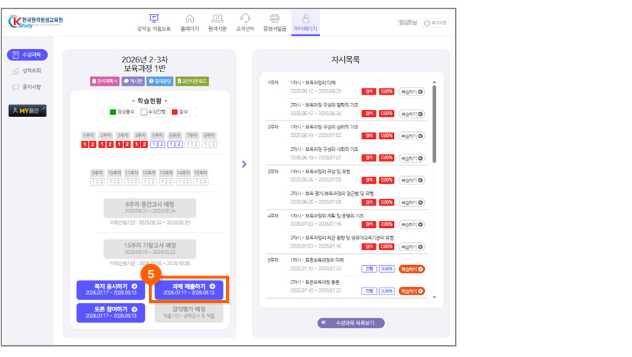Screen dimensions: 632x357
Task: Open 고객센터 headset icon
Action: point(245,22)
